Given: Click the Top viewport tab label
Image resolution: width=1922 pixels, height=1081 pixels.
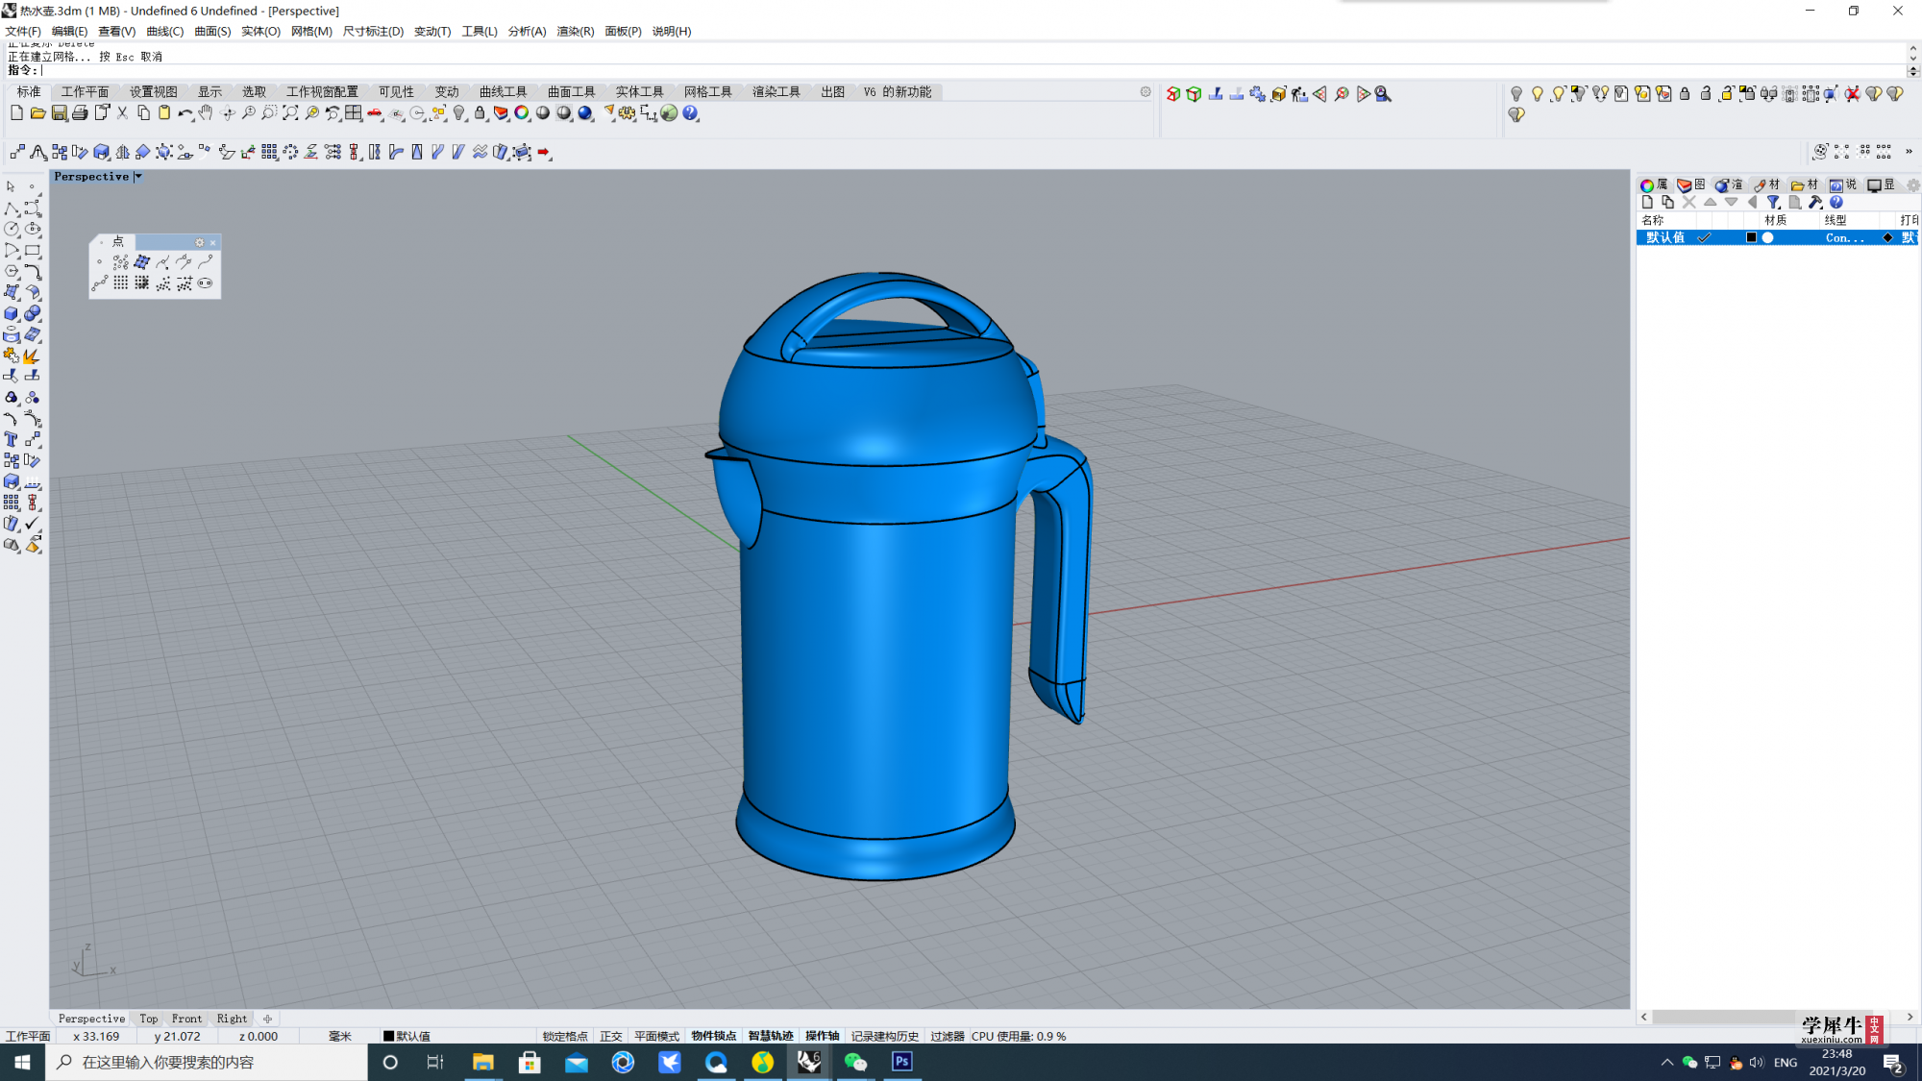Looking at the screenshot, I should tap(149, 1018).
